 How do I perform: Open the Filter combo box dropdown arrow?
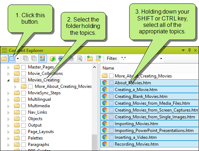(161, 58)
